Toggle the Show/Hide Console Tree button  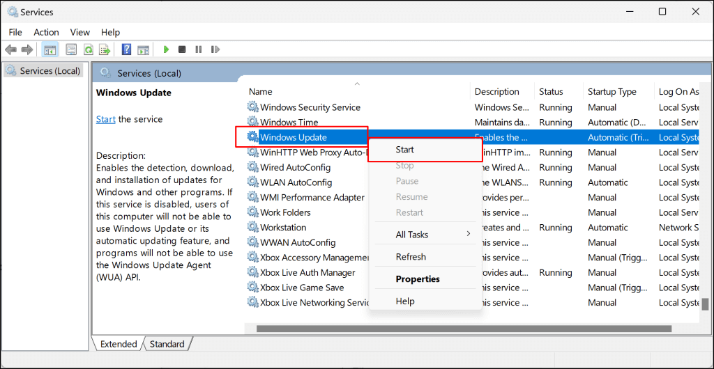pos(50,49)
